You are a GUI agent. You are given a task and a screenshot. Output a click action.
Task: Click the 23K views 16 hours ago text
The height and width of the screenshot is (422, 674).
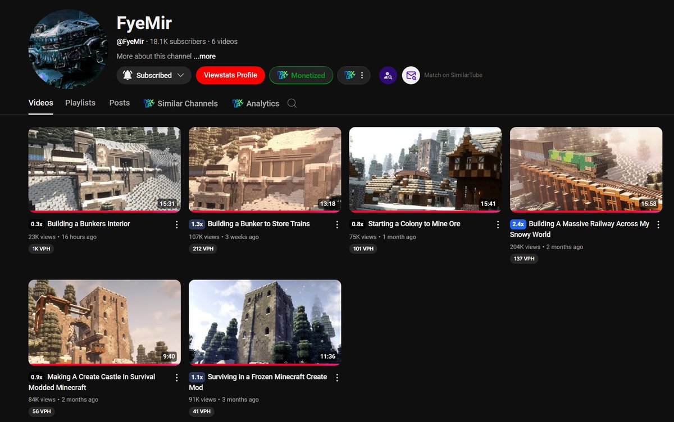tap(62, 237)
